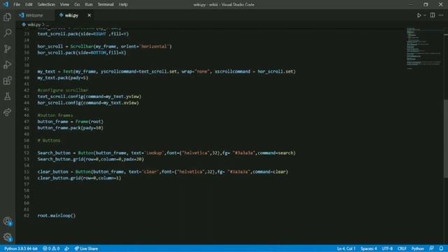Image resolution: width=448 pixels, height=252 pixels.
Task: Open the Manage gear menu
Action: click(x=8, y=237)
